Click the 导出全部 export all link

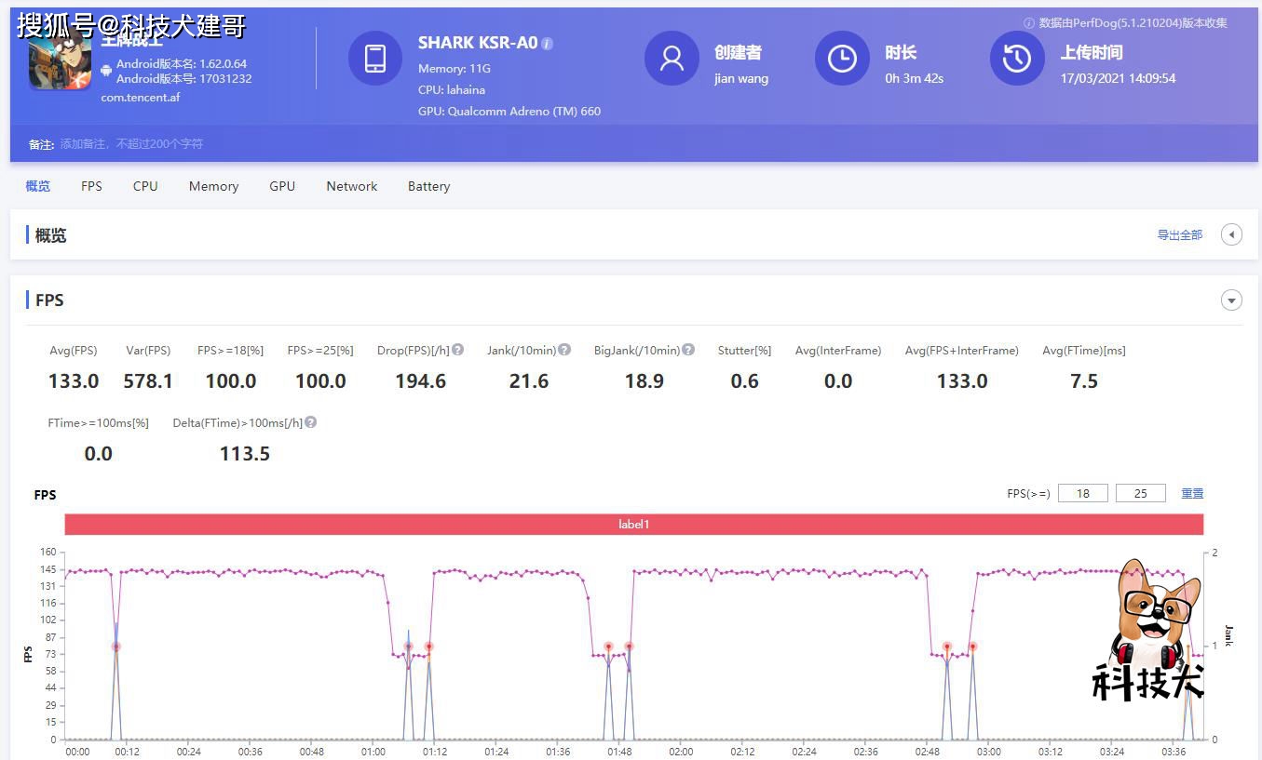tap(1180, 235)
